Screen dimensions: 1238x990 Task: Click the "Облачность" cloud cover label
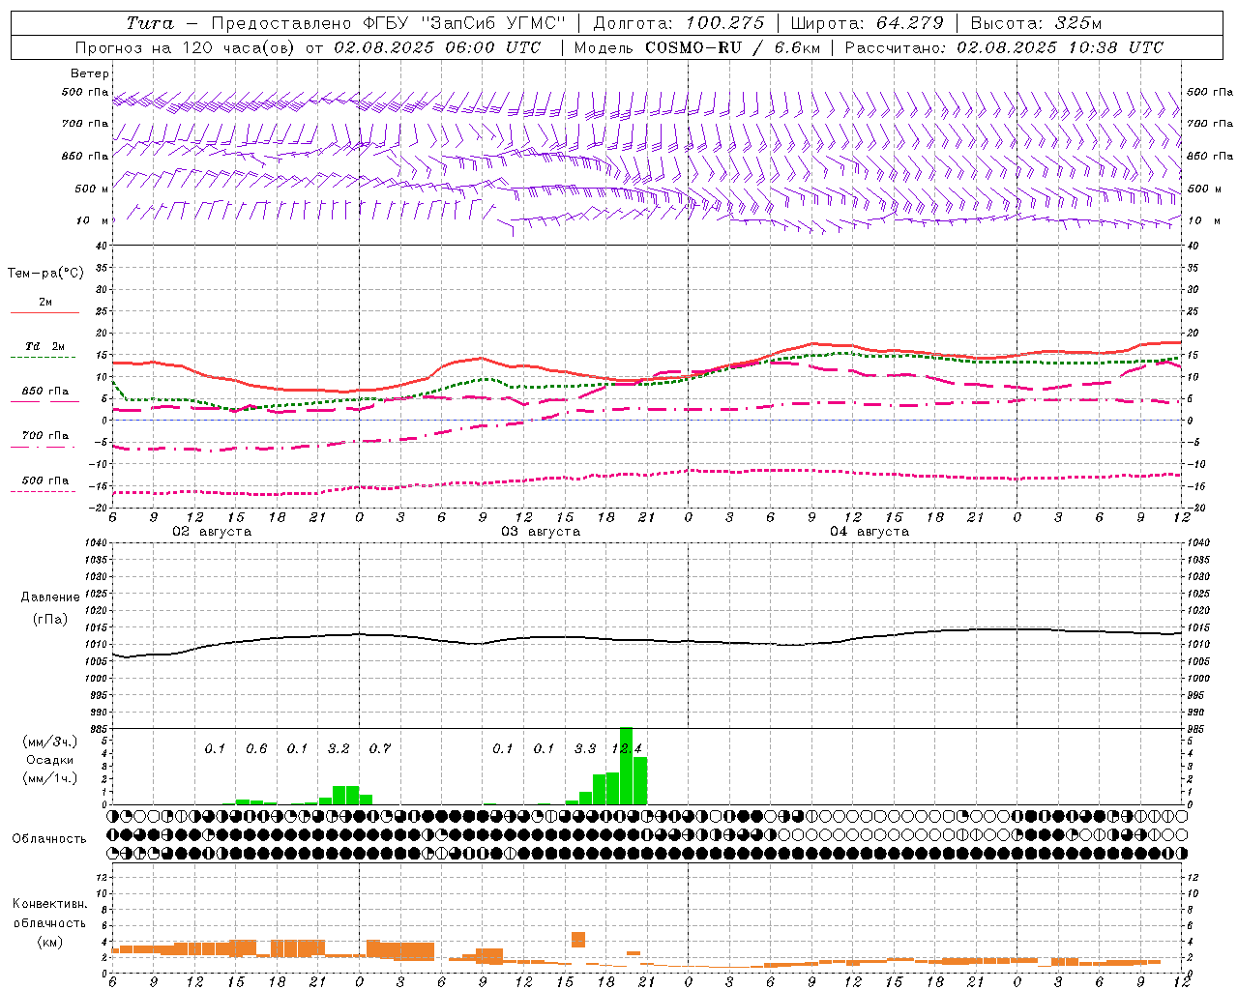pos(49,839)
